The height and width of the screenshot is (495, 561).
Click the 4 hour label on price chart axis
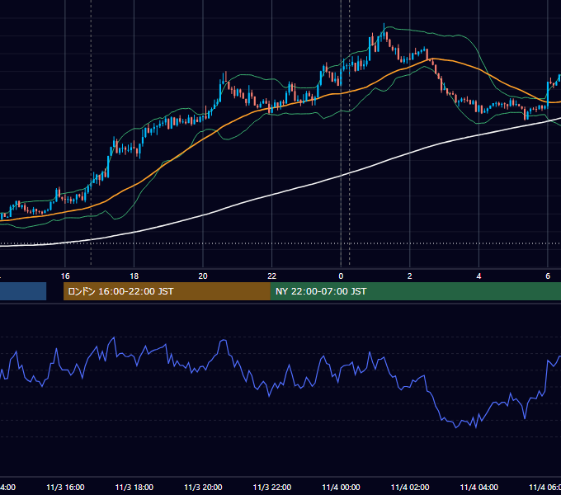478,276
